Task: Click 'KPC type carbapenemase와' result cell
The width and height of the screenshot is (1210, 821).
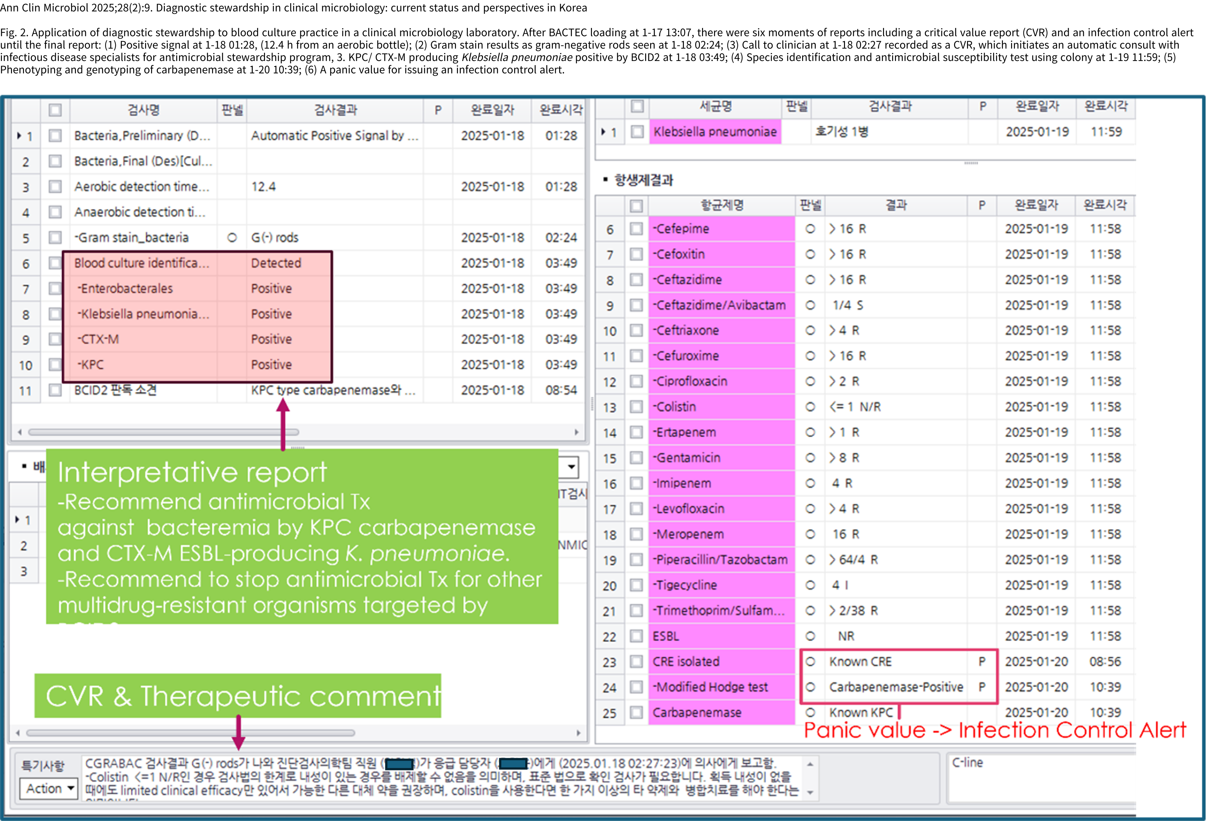Action: point(335,390)
